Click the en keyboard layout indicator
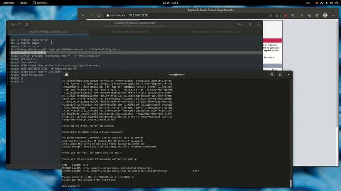This screenshot has width=341, height=191. (x=308, y=3)
